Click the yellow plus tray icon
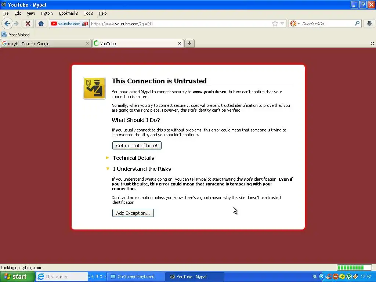This screenshot has width=376, height=282. (342, 276)
